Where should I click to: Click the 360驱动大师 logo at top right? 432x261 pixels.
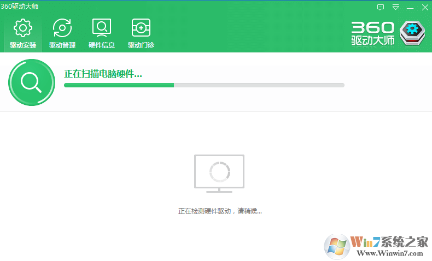[388, 33]
